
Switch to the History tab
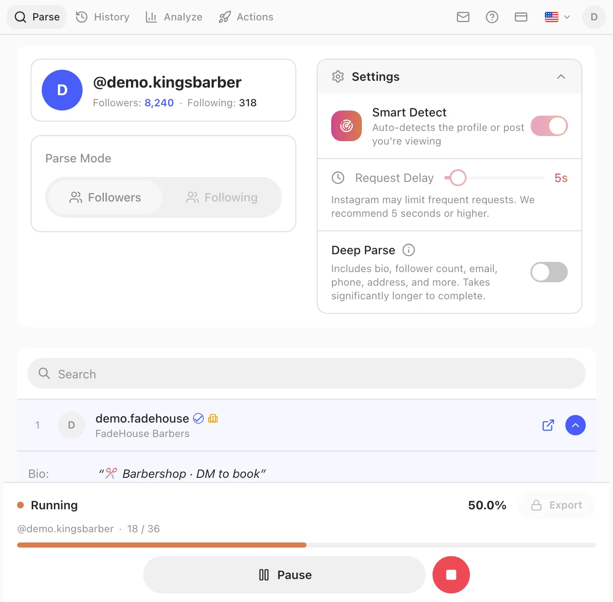pyautogui.click(x=103, y=17)
